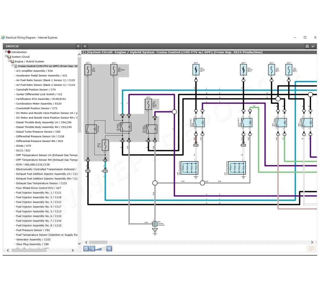This screenshot has width=320, height=291.
Task: Select the Cruise Control (1VD-FTV w/ DPF) entry
Action: pos(48,66)
